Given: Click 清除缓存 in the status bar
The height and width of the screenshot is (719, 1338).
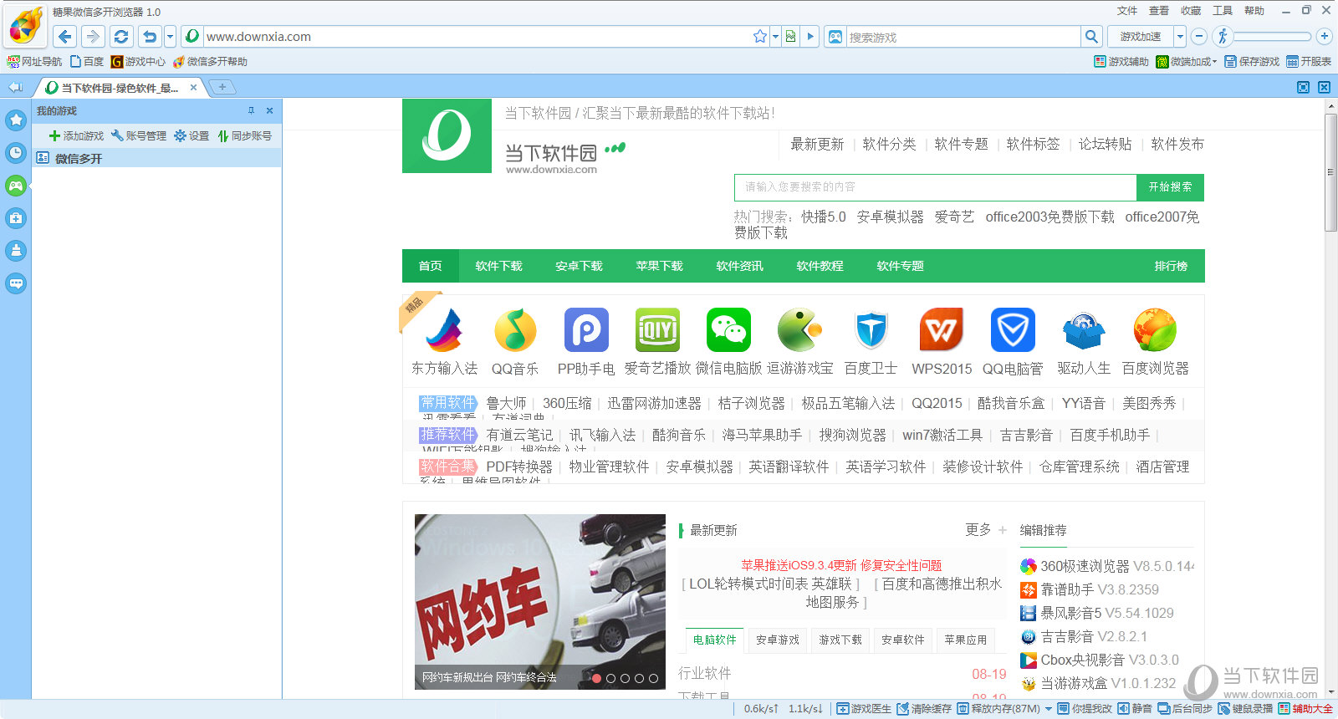Looking at the screenshot, I should point(924,709).
